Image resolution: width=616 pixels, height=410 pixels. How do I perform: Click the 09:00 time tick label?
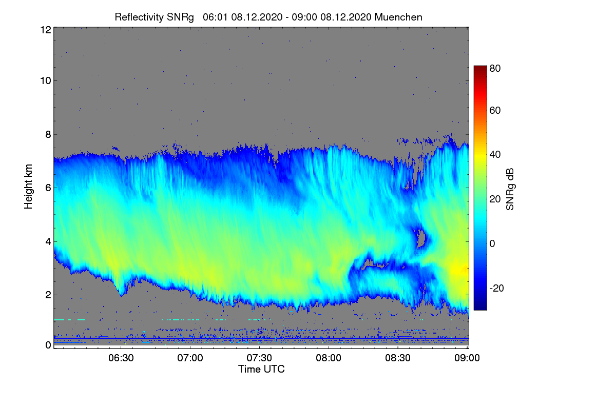click(x=467, y=358)
